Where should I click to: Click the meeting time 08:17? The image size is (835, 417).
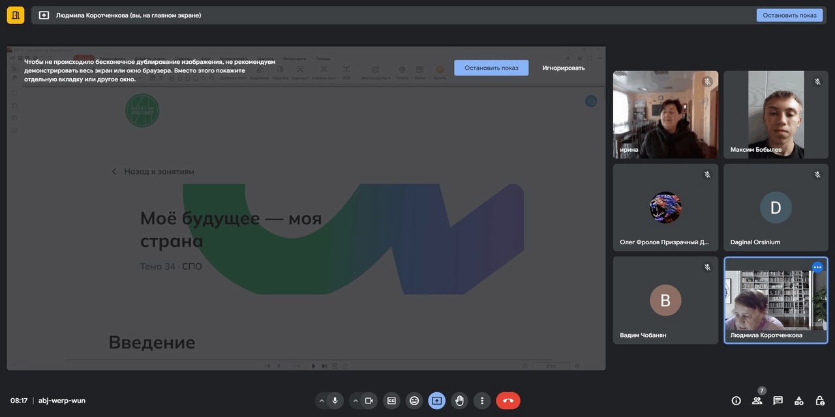point(19,401)
